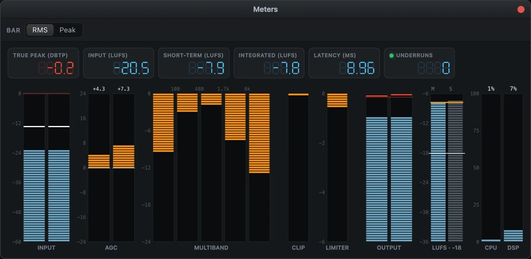Click the CLIP meter bar

click(299, 168)
